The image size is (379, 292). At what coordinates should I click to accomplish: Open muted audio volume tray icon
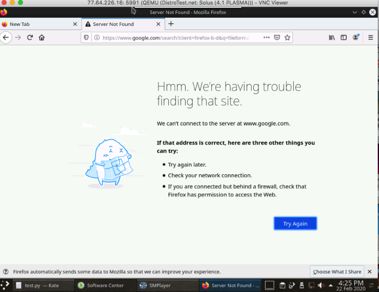(x=321, y=286)
